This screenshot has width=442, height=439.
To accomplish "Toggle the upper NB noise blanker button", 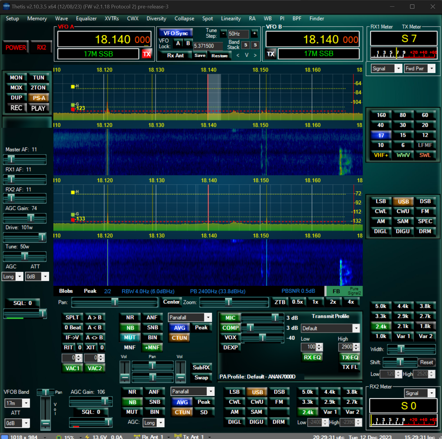I will (130, 328).
